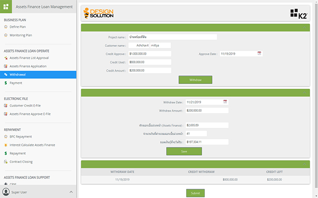
Task: Click the Super User avatar icon
Action: click(x=6, y=192)
